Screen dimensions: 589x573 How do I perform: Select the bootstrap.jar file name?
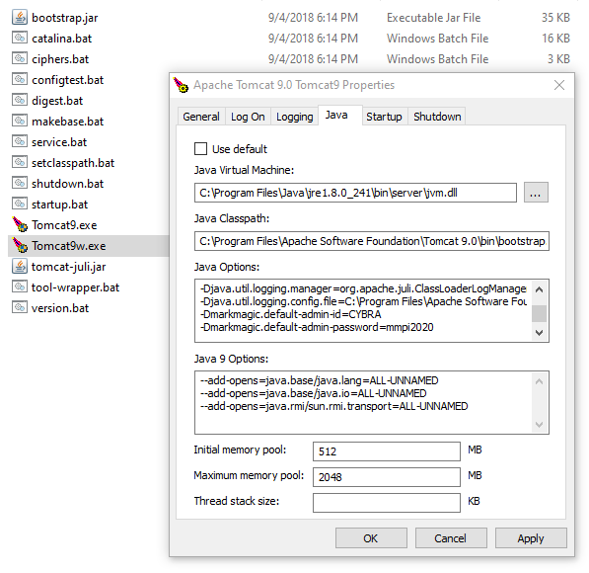tap(64, 18)
